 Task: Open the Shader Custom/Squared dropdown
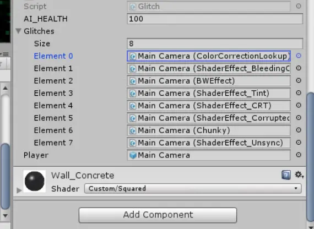pos(193,189)
